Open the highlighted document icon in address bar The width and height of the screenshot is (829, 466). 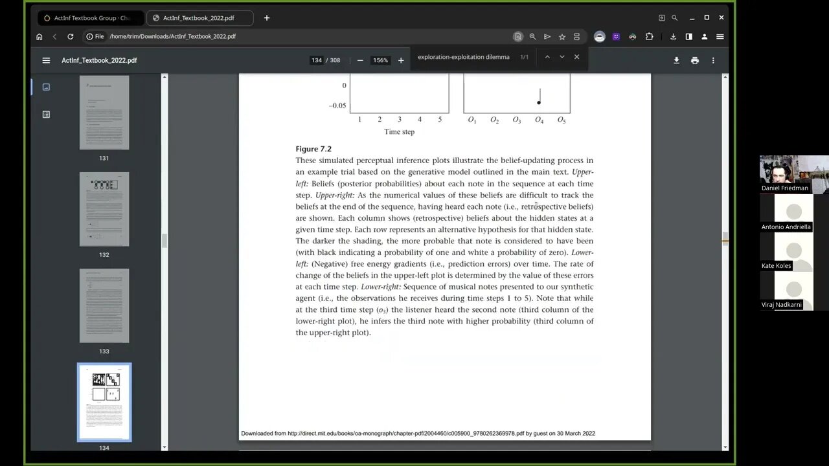[517, 36]
